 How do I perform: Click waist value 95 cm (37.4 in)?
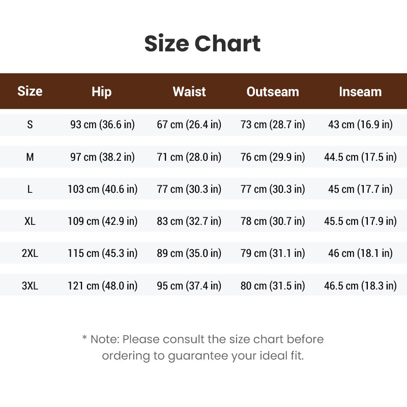189,285
